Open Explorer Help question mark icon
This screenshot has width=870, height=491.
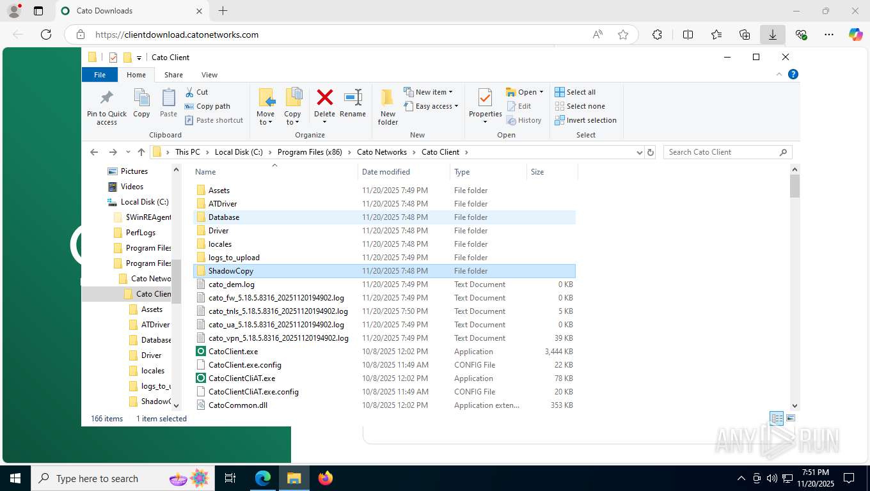793,74
